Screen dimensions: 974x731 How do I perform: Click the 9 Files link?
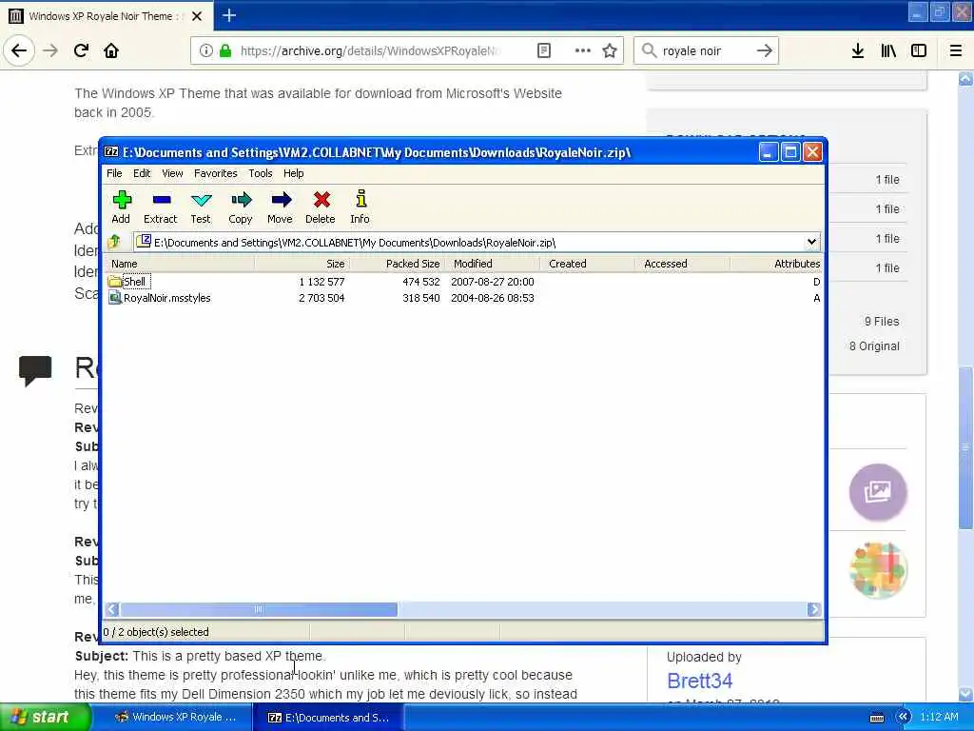point(882,322)
